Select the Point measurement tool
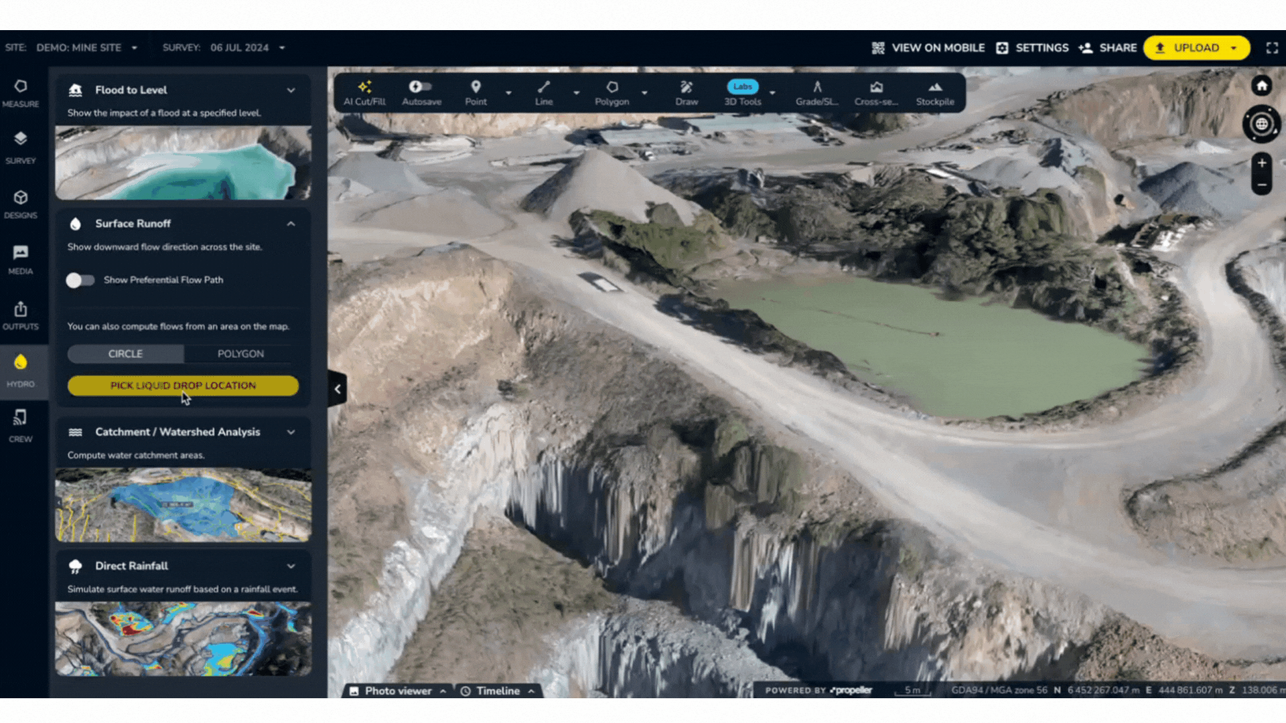 pos(476,93)
